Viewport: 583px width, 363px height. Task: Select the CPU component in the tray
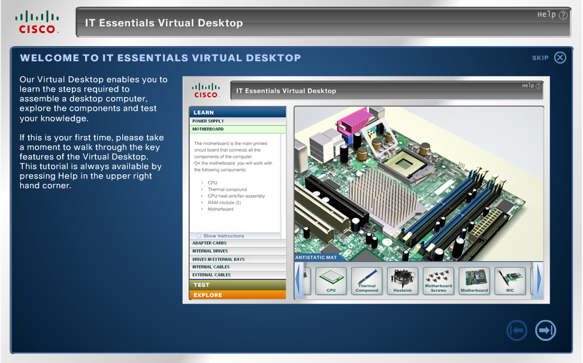[331, 281]
